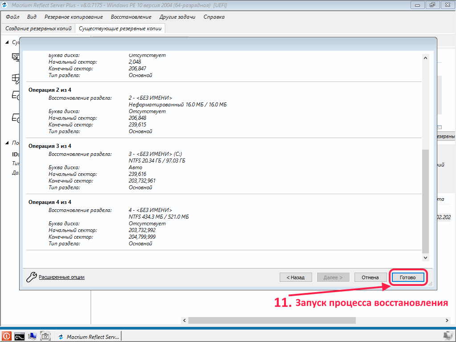The image size is (456, 342).
Task: Click the Macrium Reflect taskbar button
Action: [89, 337]
